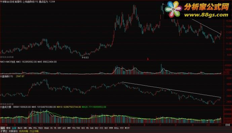Load the OBV indicator

(x=59, y=128)
